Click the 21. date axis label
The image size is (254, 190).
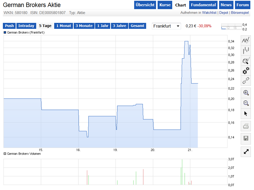190,150
